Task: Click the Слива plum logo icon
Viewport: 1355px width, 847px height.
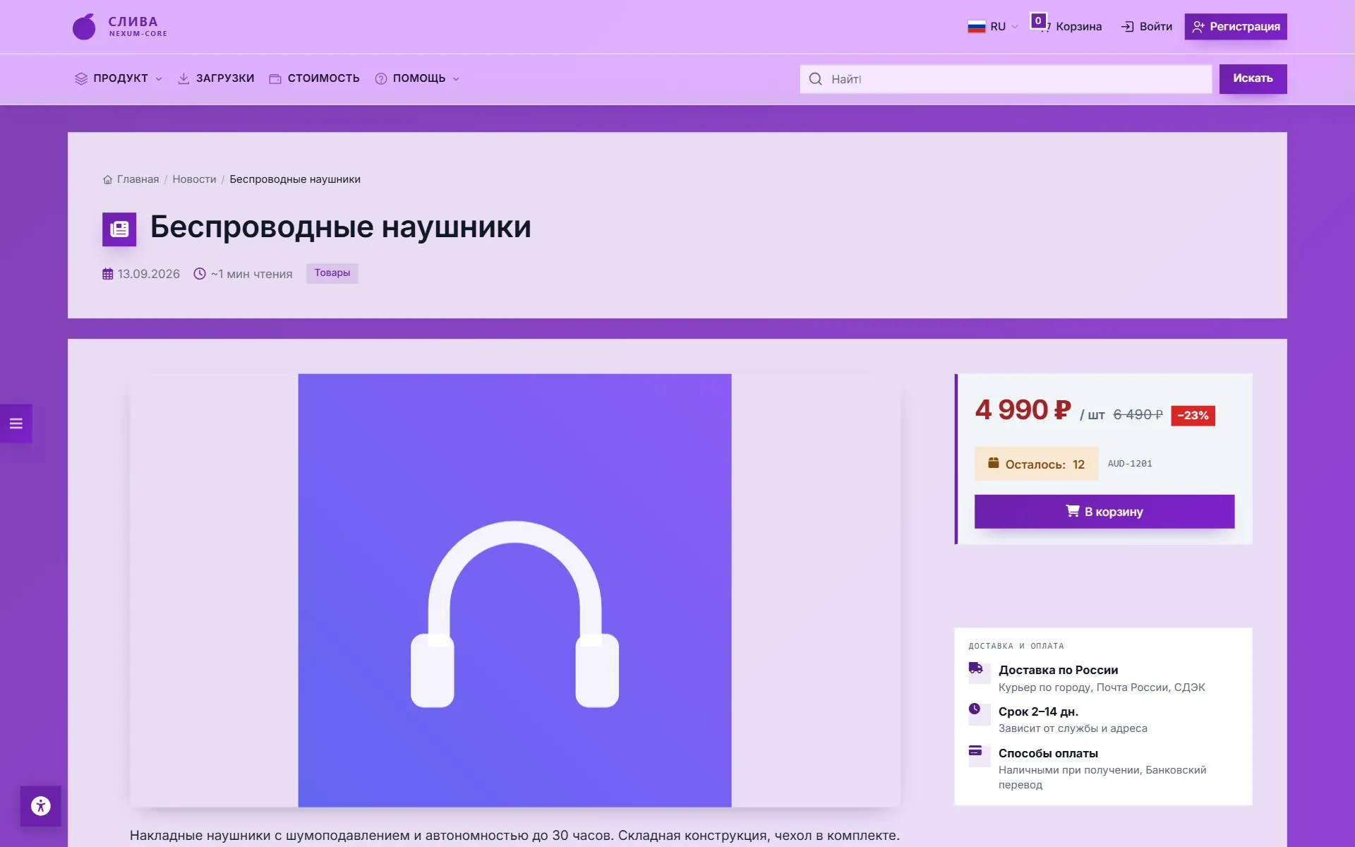Action: coord(84,27)
